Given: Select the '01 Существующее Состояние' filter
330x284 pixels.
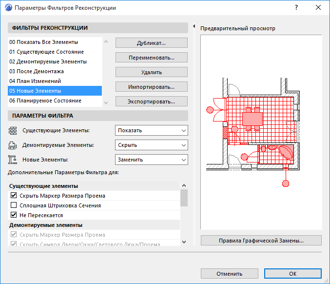Looking at the screenshot, I should [x=55, y=52].
